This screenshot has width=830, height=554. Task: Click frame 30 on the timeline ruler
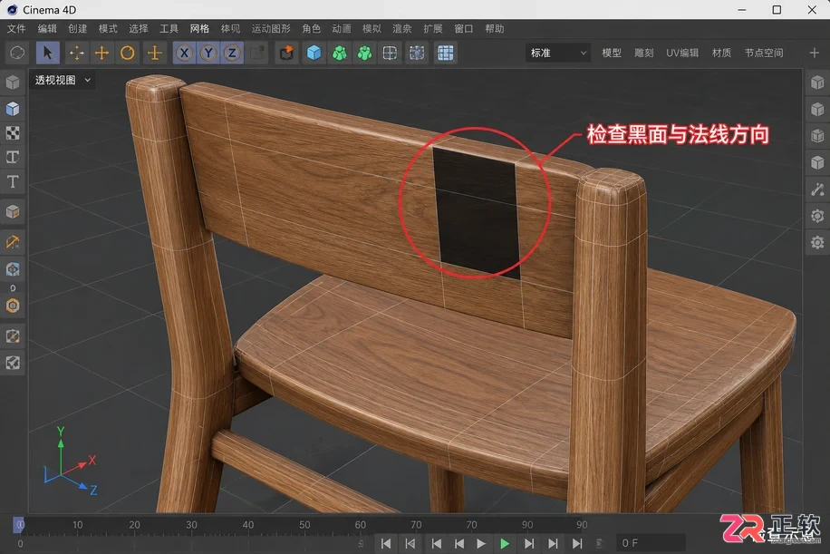click(191, 525)
